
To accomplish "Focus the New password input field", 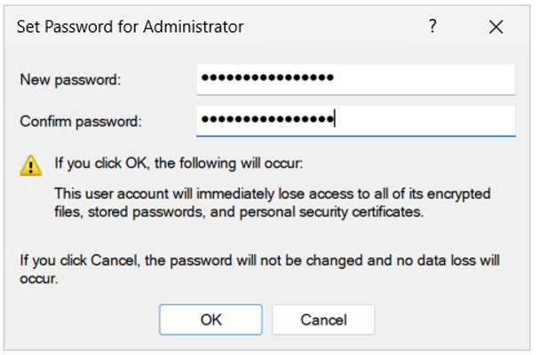I will click(x=355, y=79).
